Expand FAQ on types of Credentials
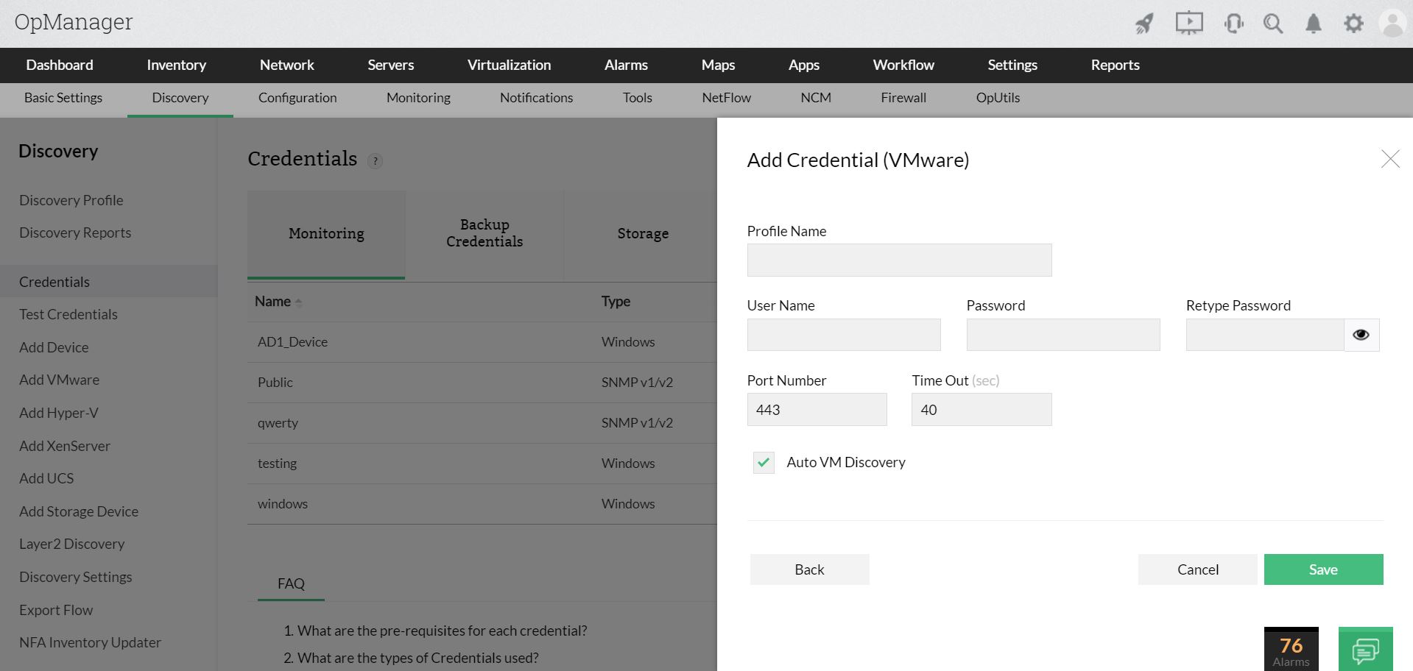 click(417, 658)
